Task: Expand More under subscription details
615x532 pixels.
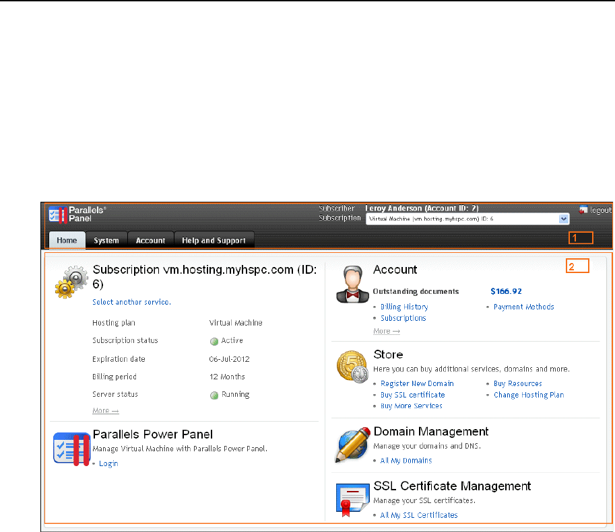Action: [x=106, y=410]
